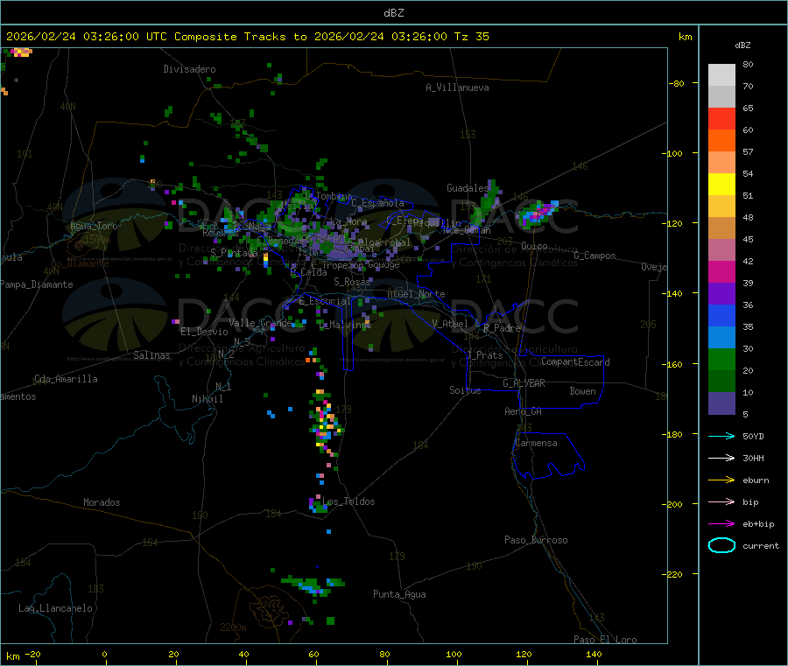This screenshot has width=788, height=666.
Task: Click the Bowen place label
Action: [x=582, y=391]
